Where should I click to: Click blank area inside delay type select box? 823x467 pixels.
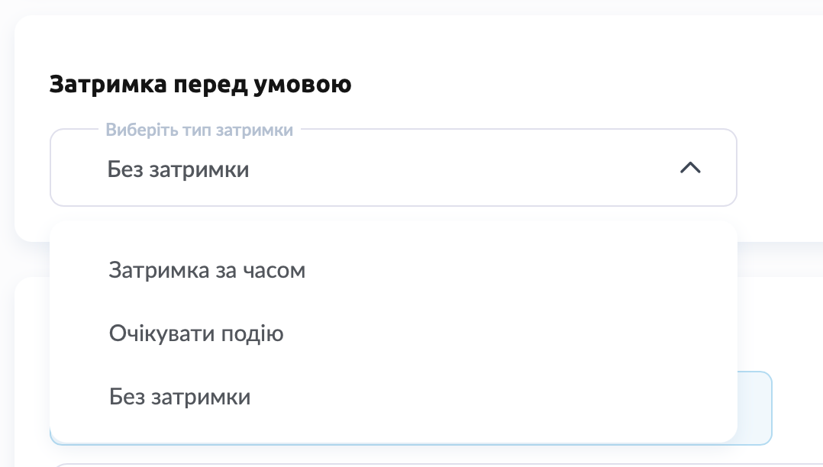[458, 169]
